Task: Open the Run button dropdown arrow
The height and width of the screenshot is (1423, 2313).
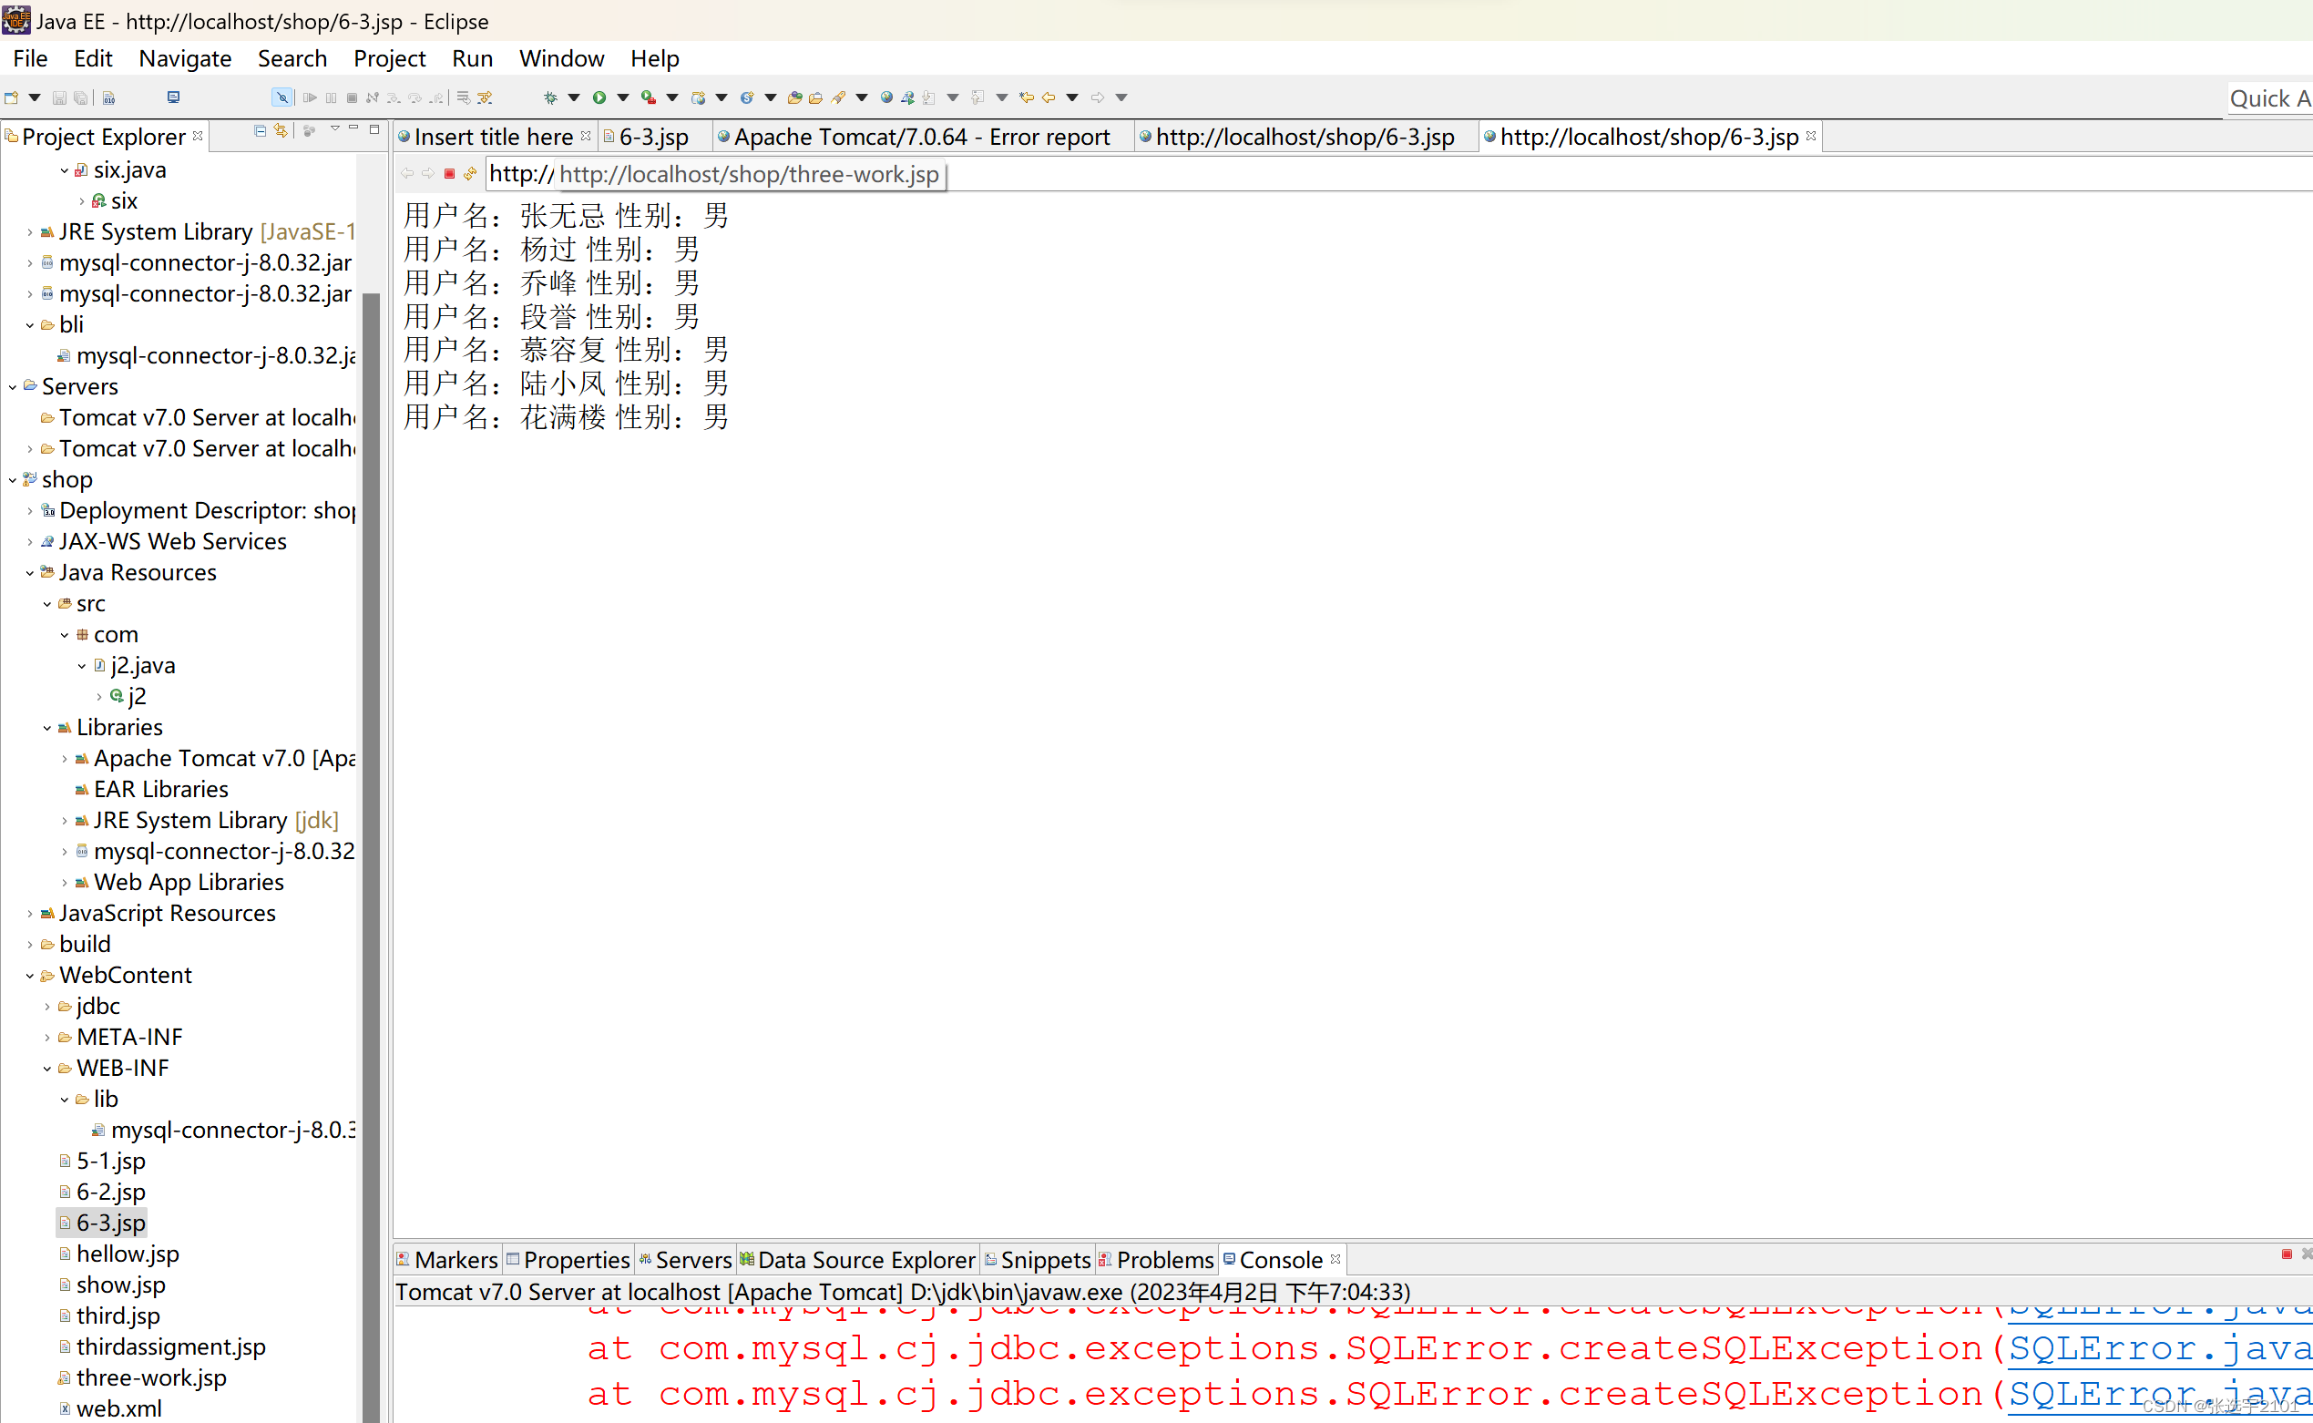Action: (622, 97)
